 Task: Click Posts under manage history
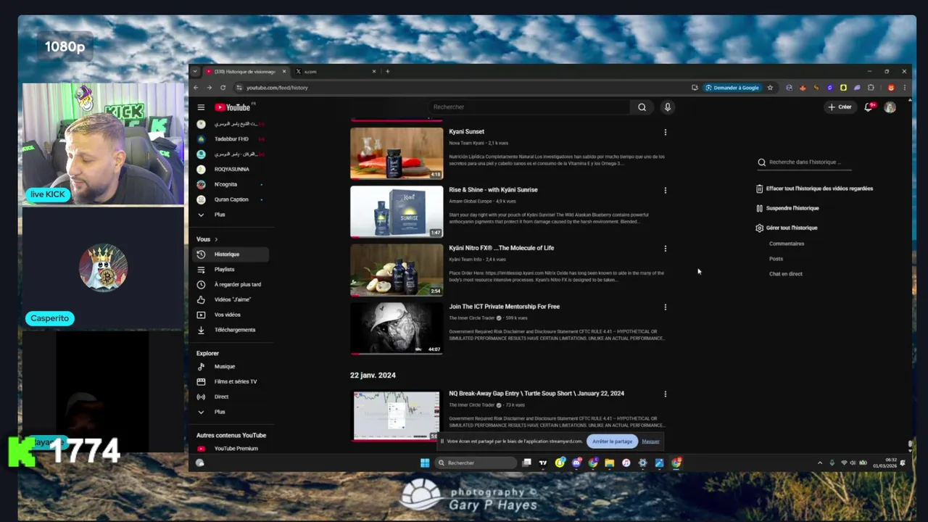point(776,259)
